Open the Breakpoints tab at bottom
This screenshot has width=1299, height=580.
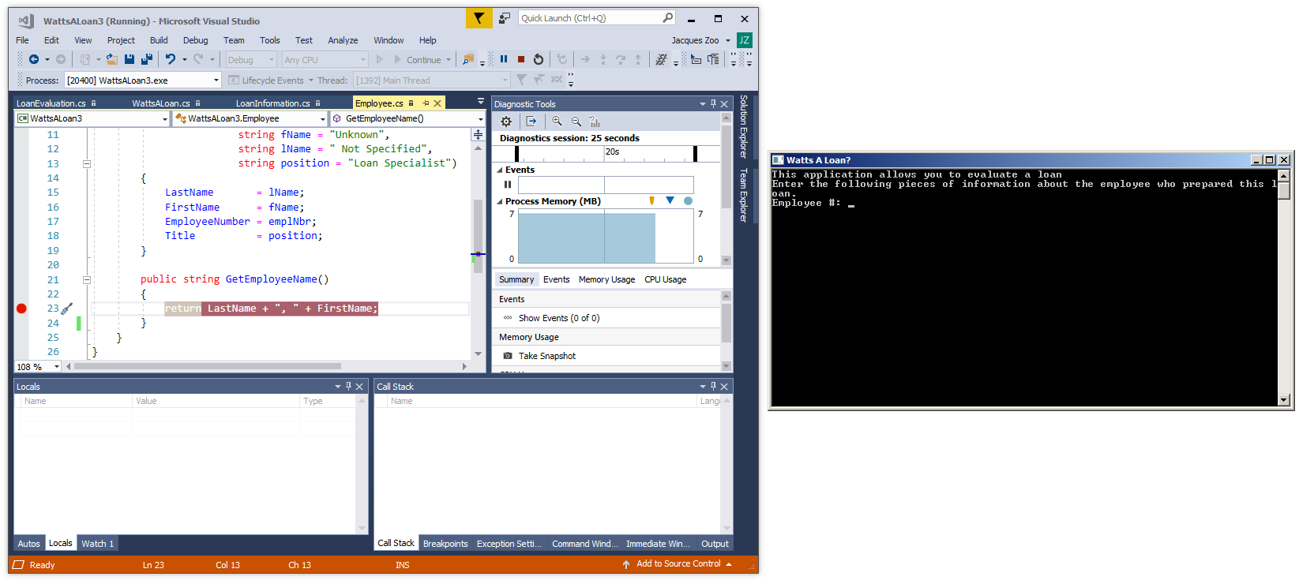[x=445, y=544]
